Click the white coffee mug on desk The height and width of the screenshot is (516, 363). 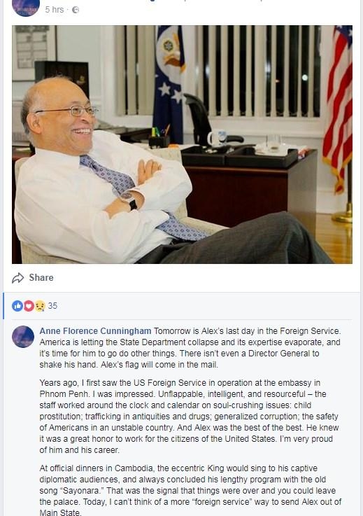pos(217,138)
